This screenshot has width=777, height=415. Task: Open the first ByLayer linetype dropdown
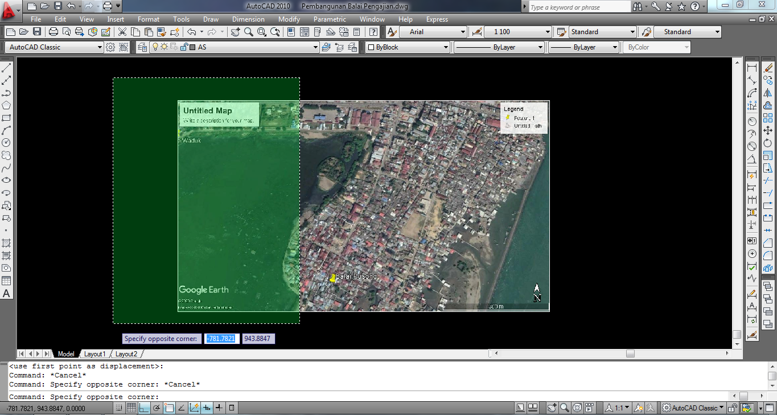pyautogui.click(x=499, y=47)
